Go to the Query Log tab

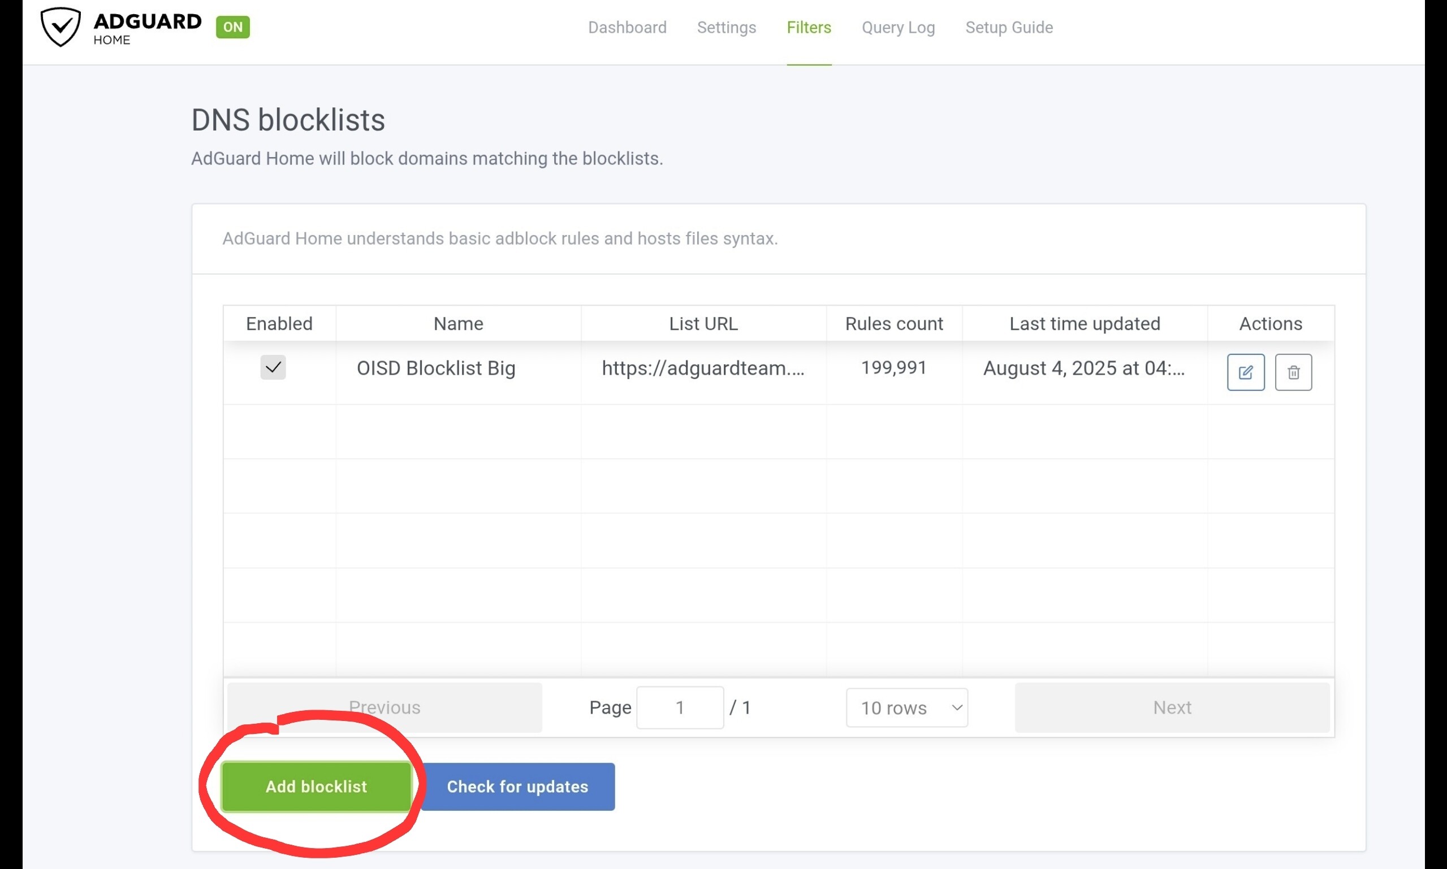pos(898,28)
